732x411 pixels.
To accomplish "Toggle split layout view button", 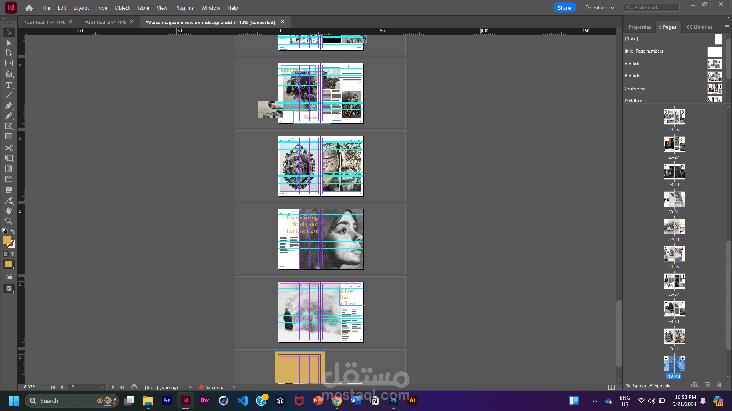I will (x=611, y=387).
